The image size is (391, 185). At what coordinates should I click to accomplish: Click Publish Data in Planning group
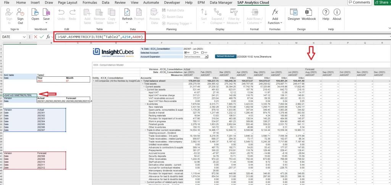click(x=173, y=10)
